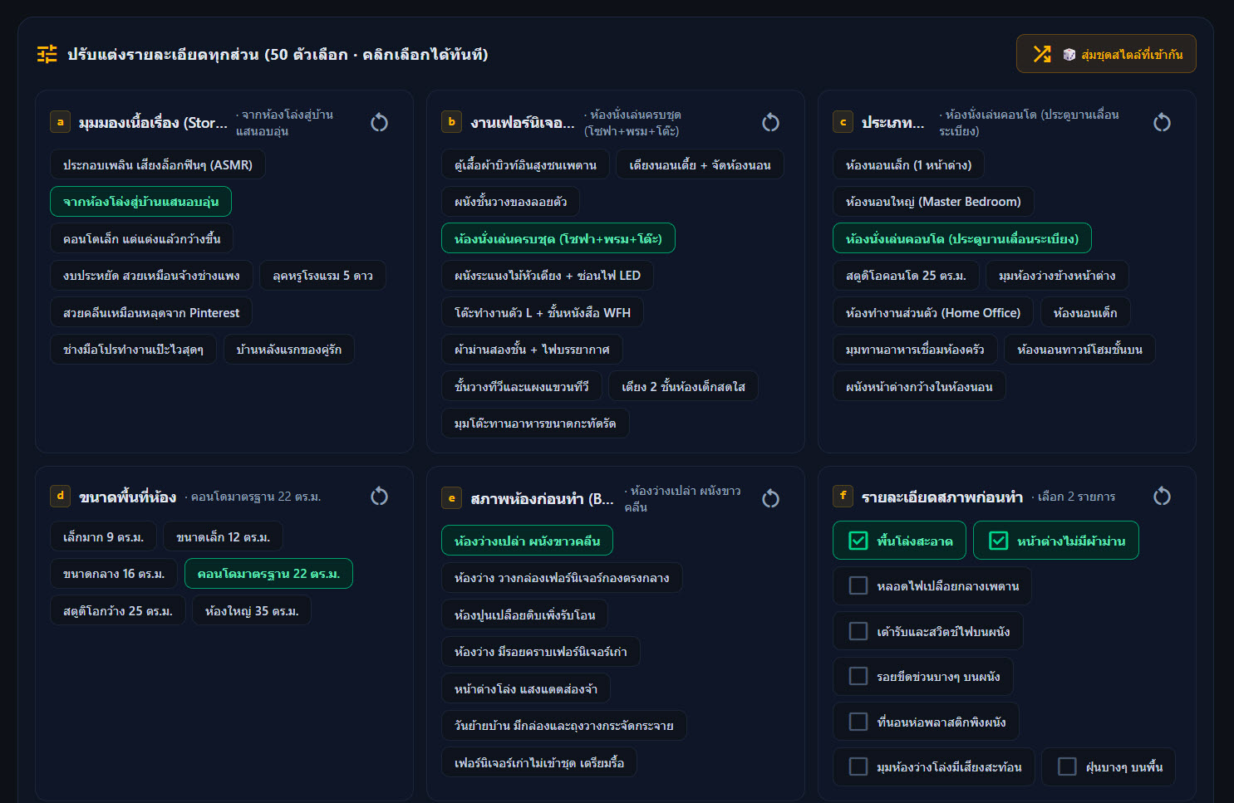Enable มุมห้องว่างโล่งมีเสียงสะท้อน checkbox
This screenshot has width=1234, height=803.
tap(858, 766)
